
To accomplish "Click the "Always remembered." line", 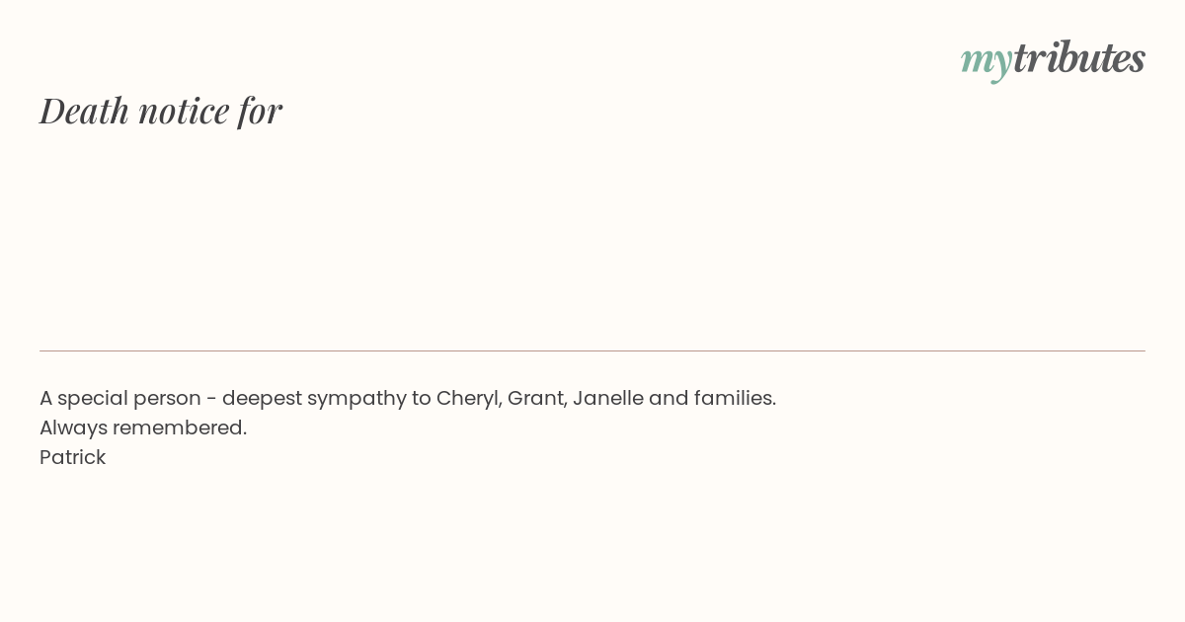I will coord(143,428).
